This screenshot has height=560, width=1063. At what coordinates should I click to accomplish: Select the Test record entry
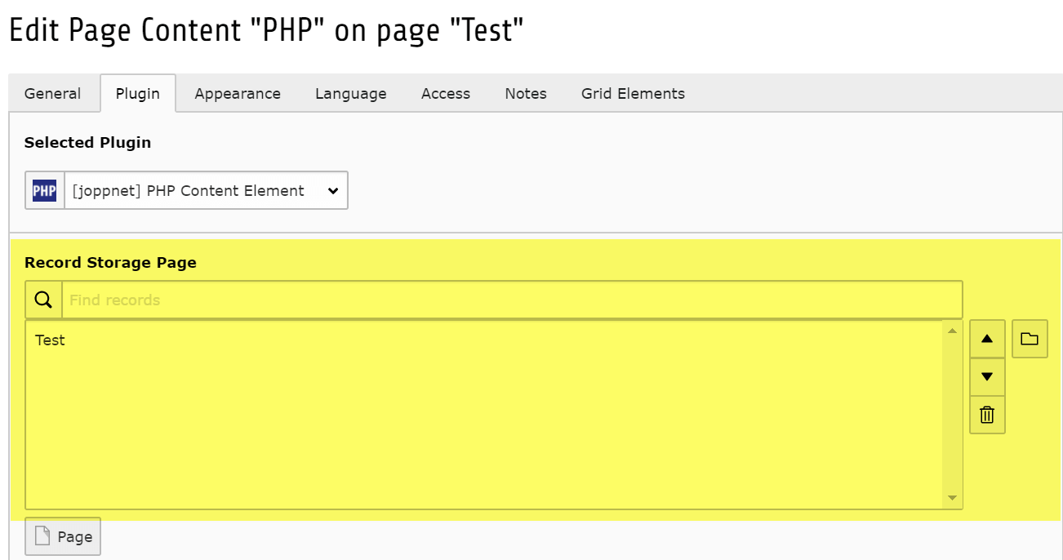[x=51, y=340]
